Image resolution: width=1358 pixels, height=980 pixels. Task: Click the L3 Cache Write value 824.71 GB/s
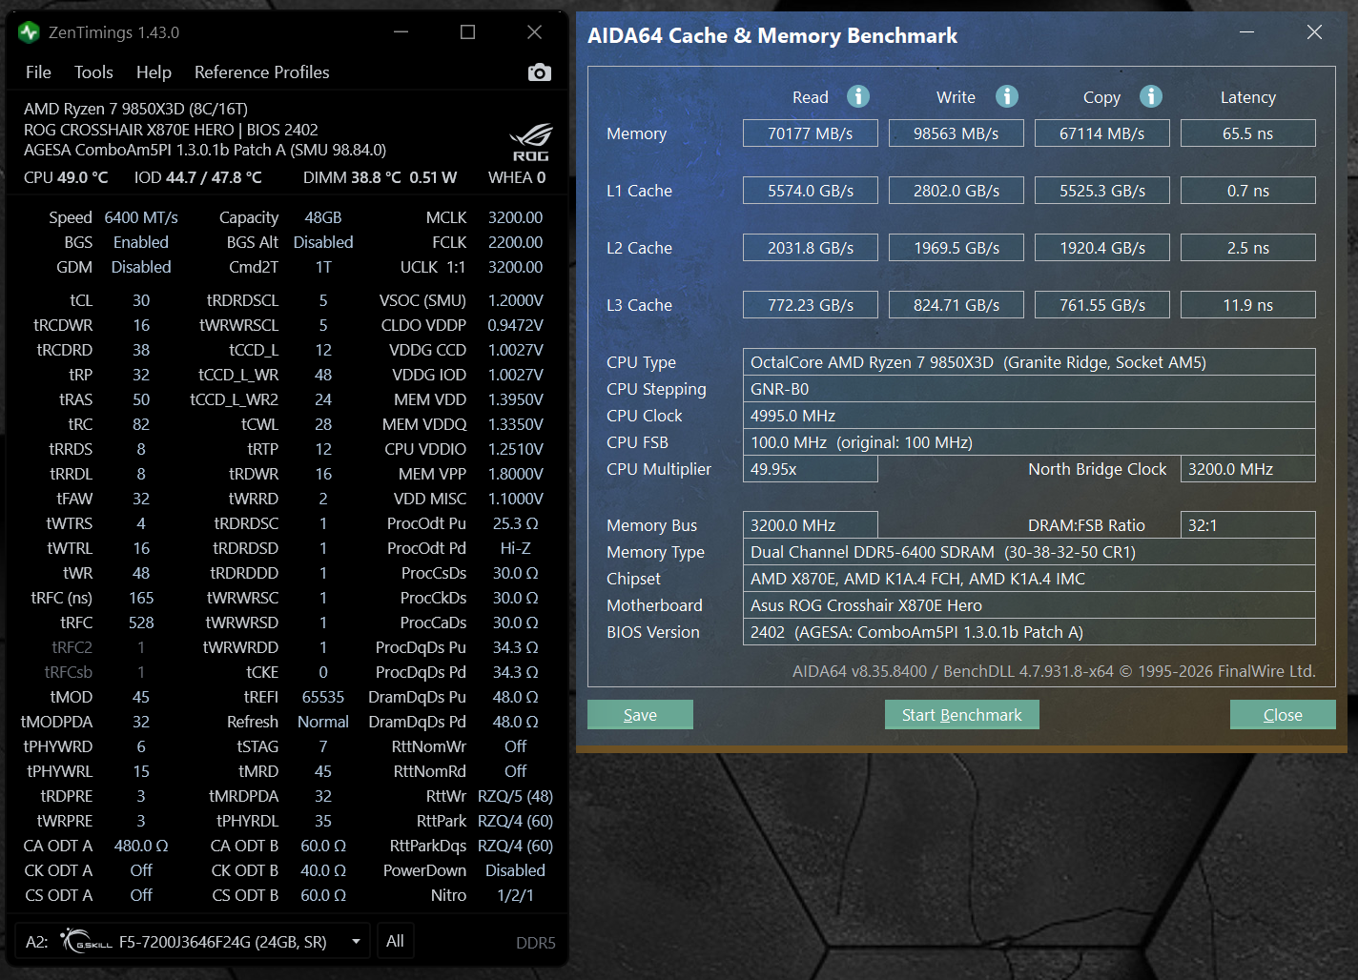coord(957,305)
